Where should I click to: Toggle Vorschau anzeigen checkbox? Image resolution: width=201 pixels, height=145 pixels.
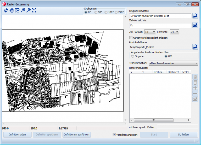click(x=114, y=135)
